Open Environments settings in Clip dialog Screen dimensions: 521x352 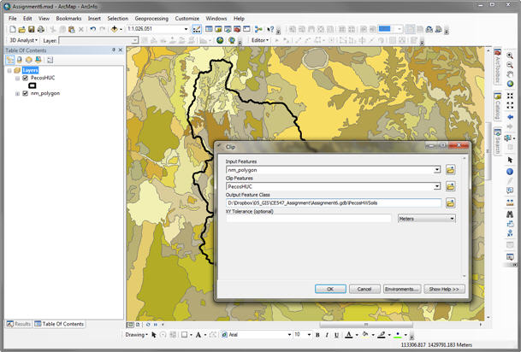402,289
